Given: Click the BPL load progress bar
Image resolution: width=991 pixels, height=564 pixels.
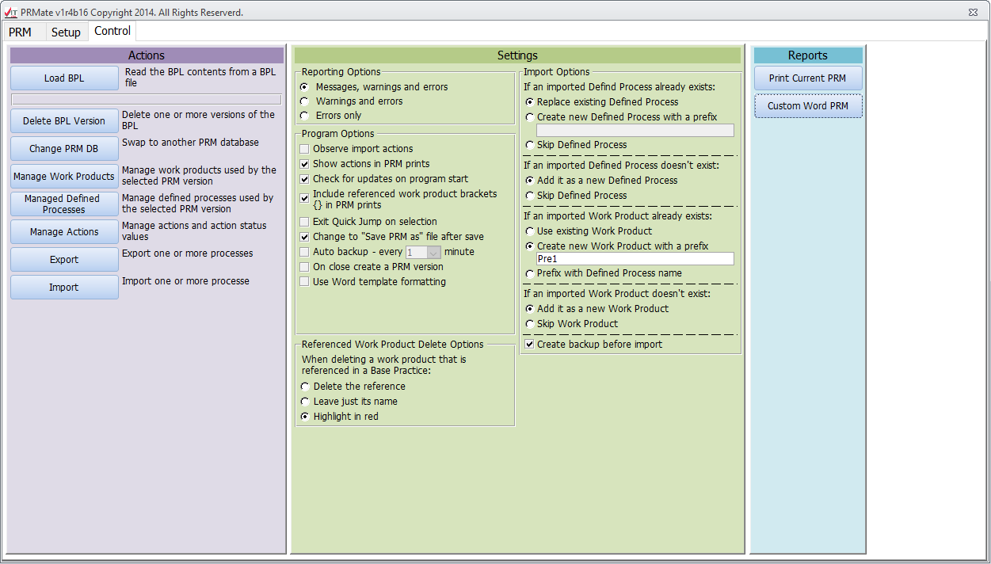Looking at the screenshot, I should [147, 100].
